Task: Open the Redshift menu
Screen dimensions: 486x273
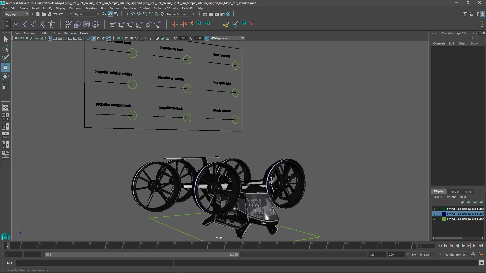Action: coord(187,8)
